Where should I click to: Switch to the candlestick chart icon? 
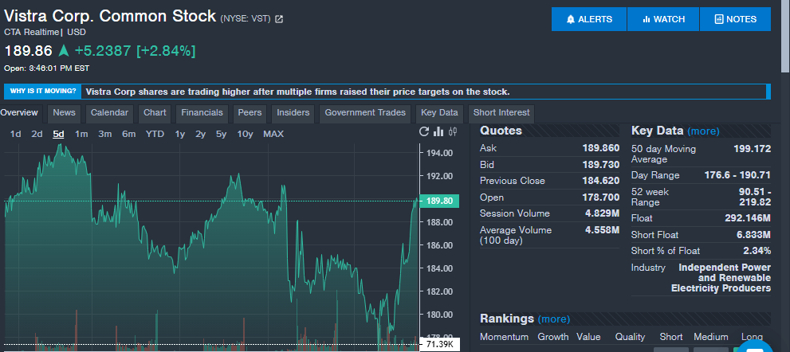(x=452, y=131)
